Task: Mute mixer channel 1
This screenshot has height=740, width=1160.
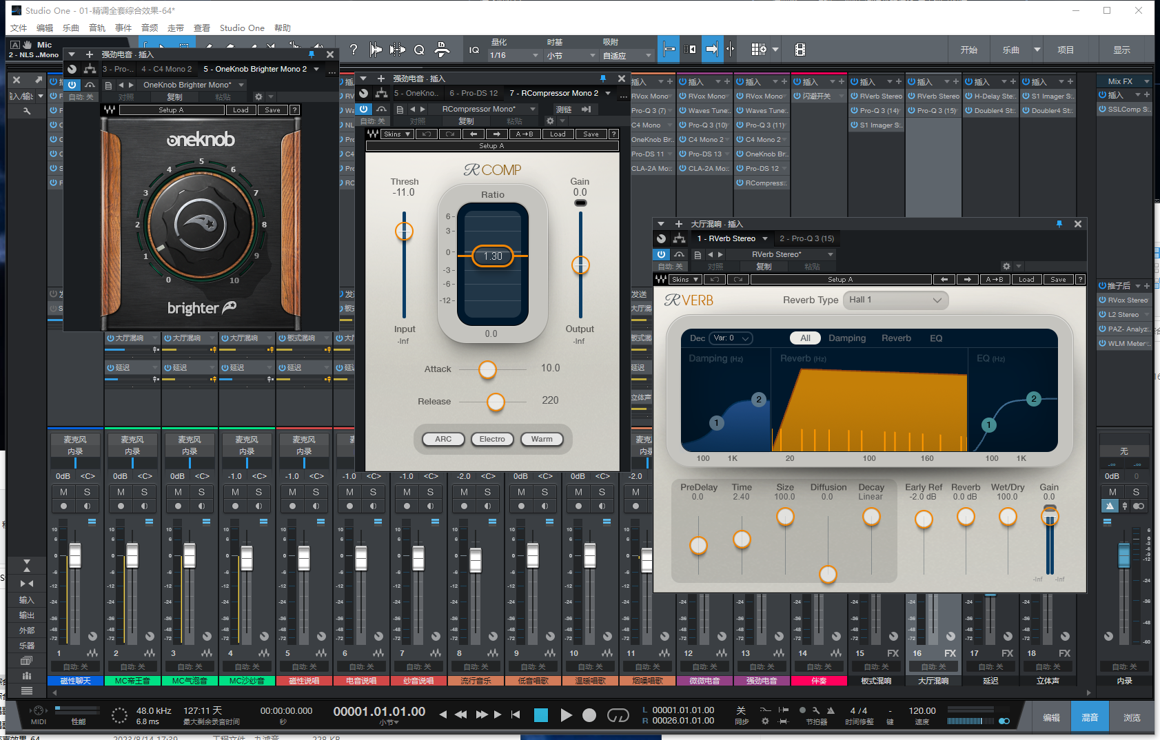Action: pyautogui.click(x=63, y=491)
